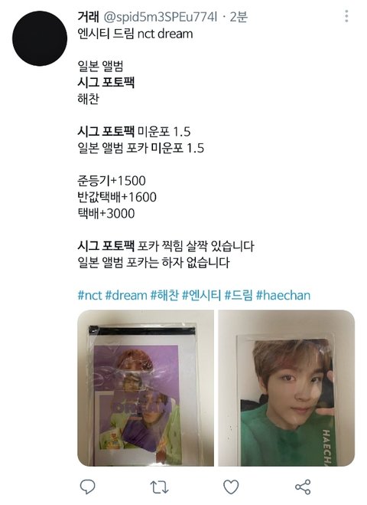Open the @spid5m3SPEu774l handle
Image resolution: width=367 pixels, height=505 pixels.
point(161,17)
